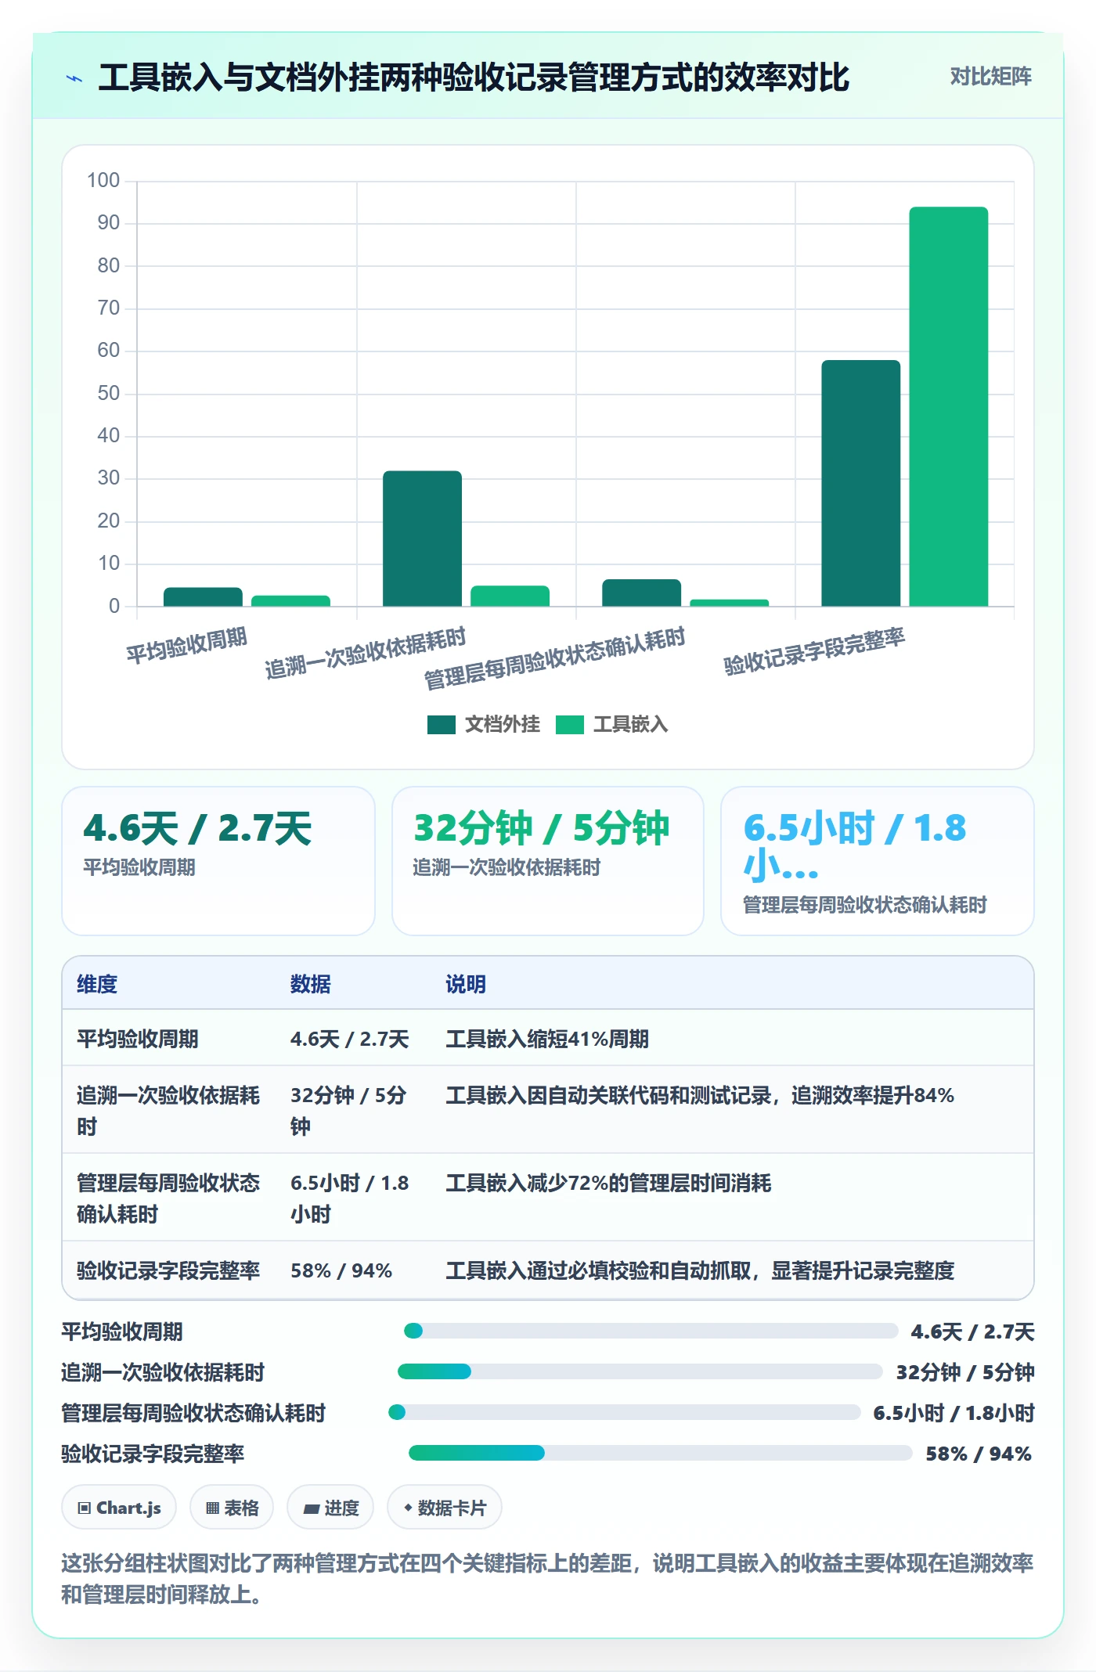
Task: Click the 维度 column header
Action: [97, 984]
